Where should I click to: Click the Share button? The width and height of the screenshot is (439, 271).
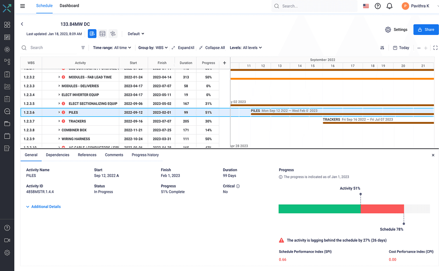pyautogui.click(x=426, y=29)
